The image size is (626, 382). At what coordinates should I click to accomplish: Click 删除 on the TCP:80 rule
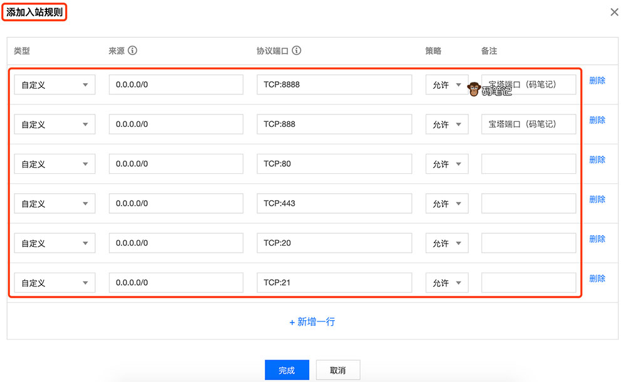pos(597,159)
